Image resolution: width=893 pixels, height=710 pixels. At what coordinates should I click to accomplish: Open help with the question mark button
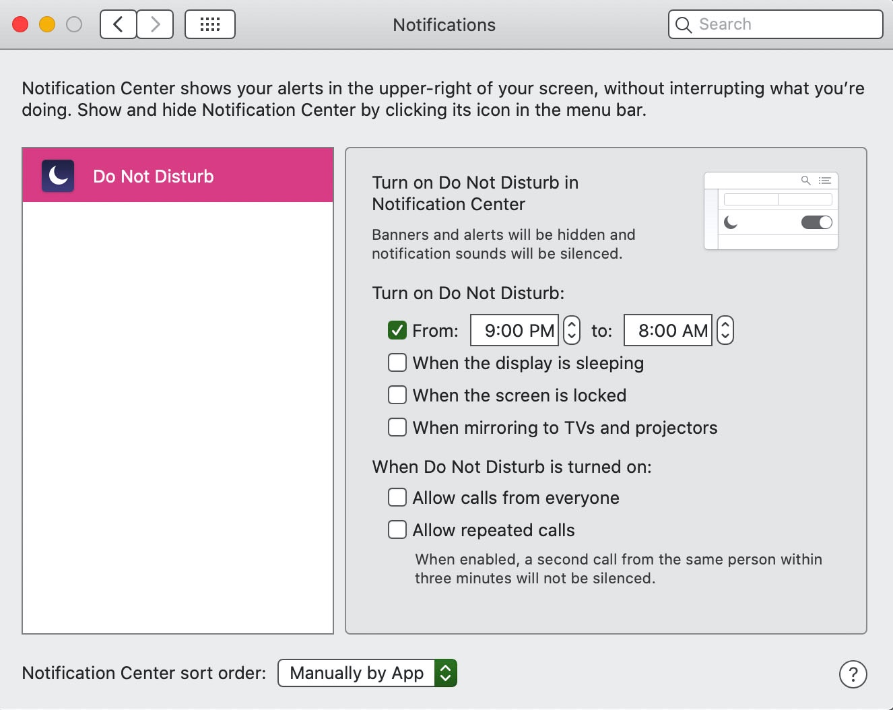point(853,674)
